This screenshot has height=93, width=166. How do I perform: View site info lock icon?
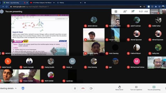[11, 6]
